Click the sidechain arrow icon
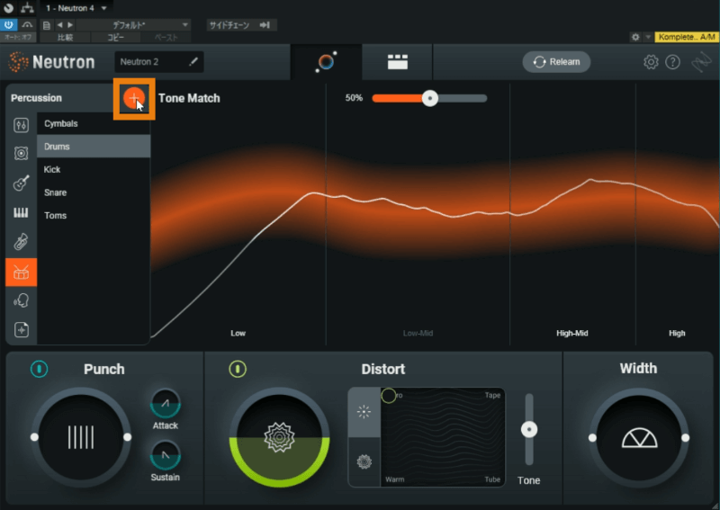The height and width of the screenshot is (510, 720). click(265, 25)
